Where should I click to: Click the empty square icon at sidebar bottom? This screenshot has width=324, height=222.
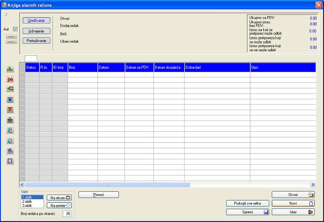(x=10, y=161)
